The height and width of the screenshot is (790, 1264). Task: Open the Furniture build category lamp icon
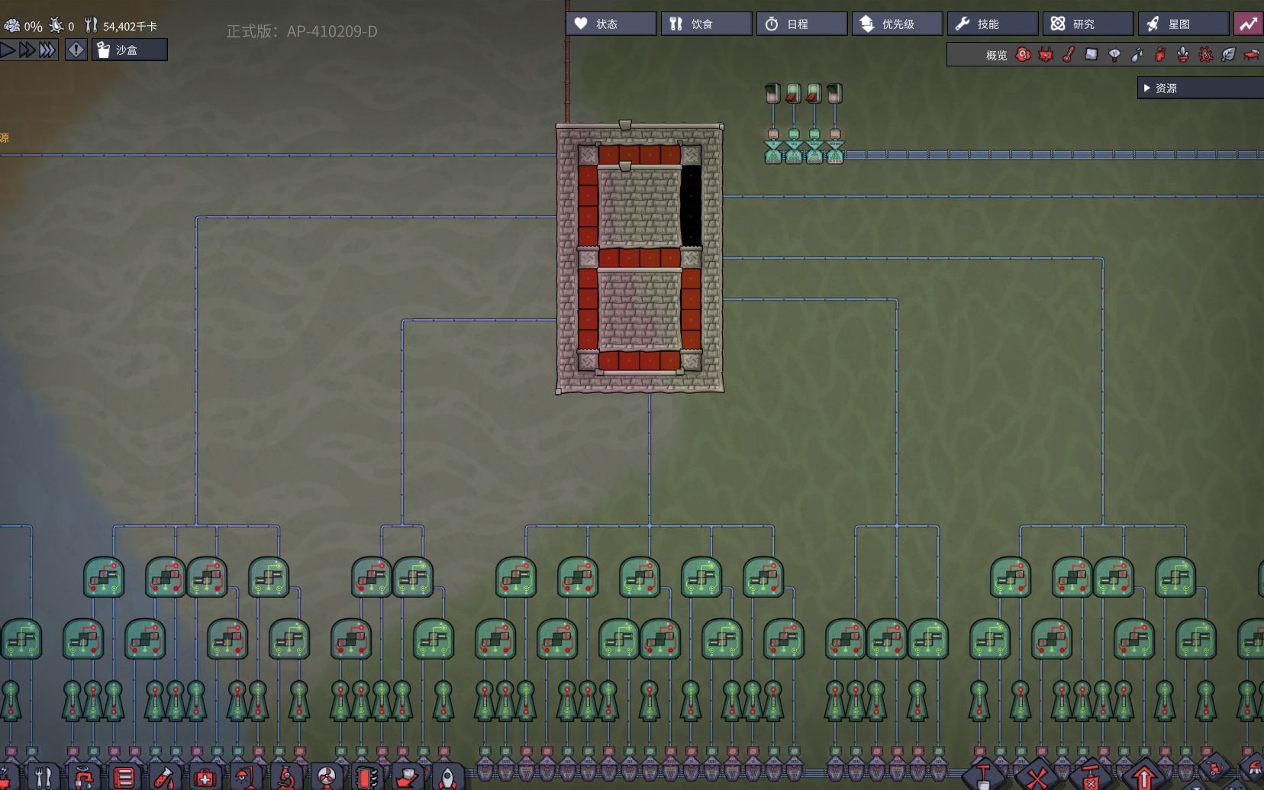tap(246, 778)
